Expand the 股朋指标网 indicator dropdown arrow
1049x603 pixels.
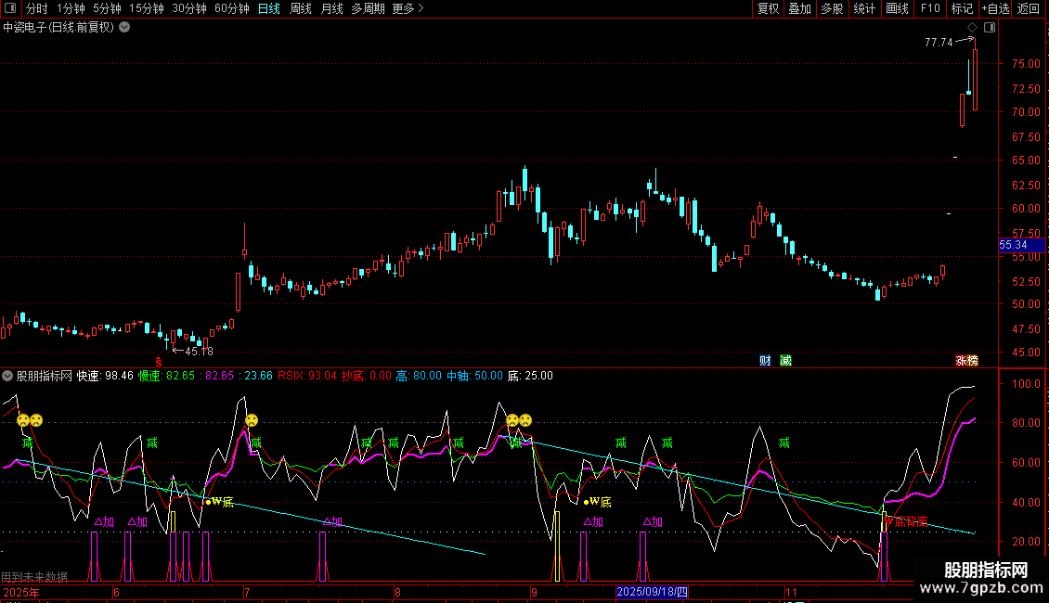click(x=8, y=376)
